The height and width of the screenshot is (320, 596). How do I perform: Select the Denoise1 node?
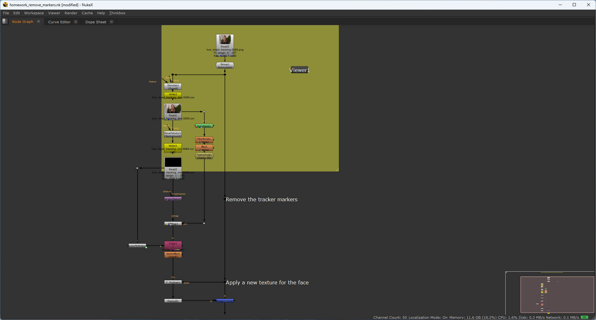[x=173, y=87]
